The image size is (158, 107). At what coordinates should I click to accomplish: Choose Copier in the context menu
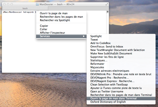click(44, 26)
